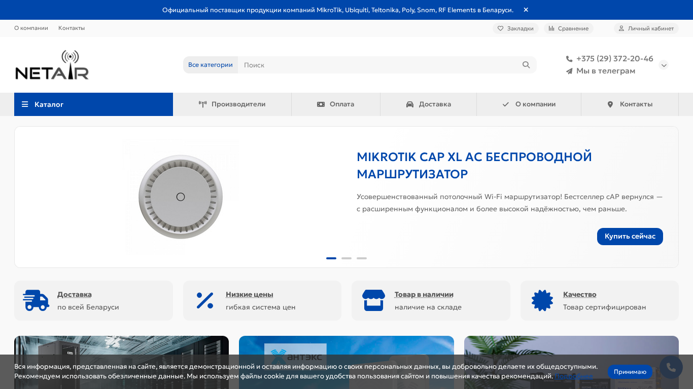Open the server rack category banner
The image size is (693, 389).
point(121,362)
